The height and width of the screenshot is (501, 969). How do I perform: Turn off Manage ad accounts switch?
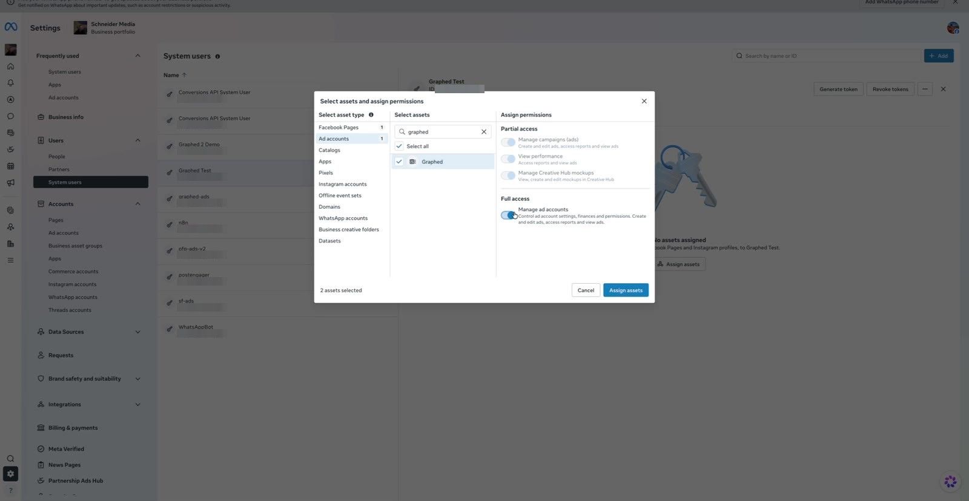point(508,215)
